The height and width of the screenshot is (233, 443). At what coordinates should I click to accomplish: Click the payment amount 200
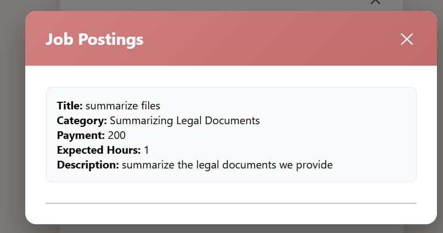tap(117, 135)
